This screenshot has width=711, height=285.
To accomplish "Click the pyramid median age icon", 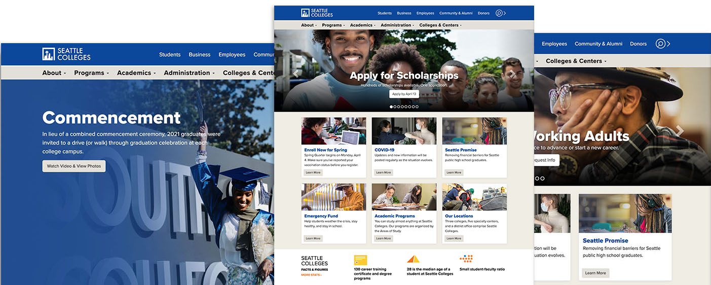I will (x=413, y=259).
